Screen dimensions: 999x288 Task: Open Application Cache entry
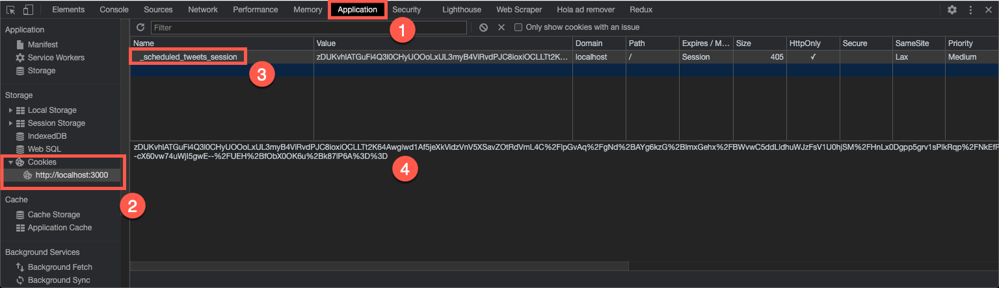tap(60, 228)
